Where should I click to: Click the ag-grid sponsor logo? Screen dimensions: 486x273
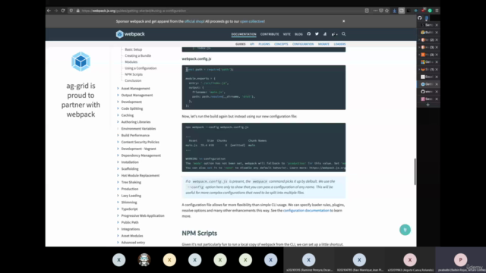click(81, 61)
